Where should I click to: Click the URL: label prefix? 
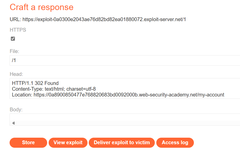tap(15, 19)
